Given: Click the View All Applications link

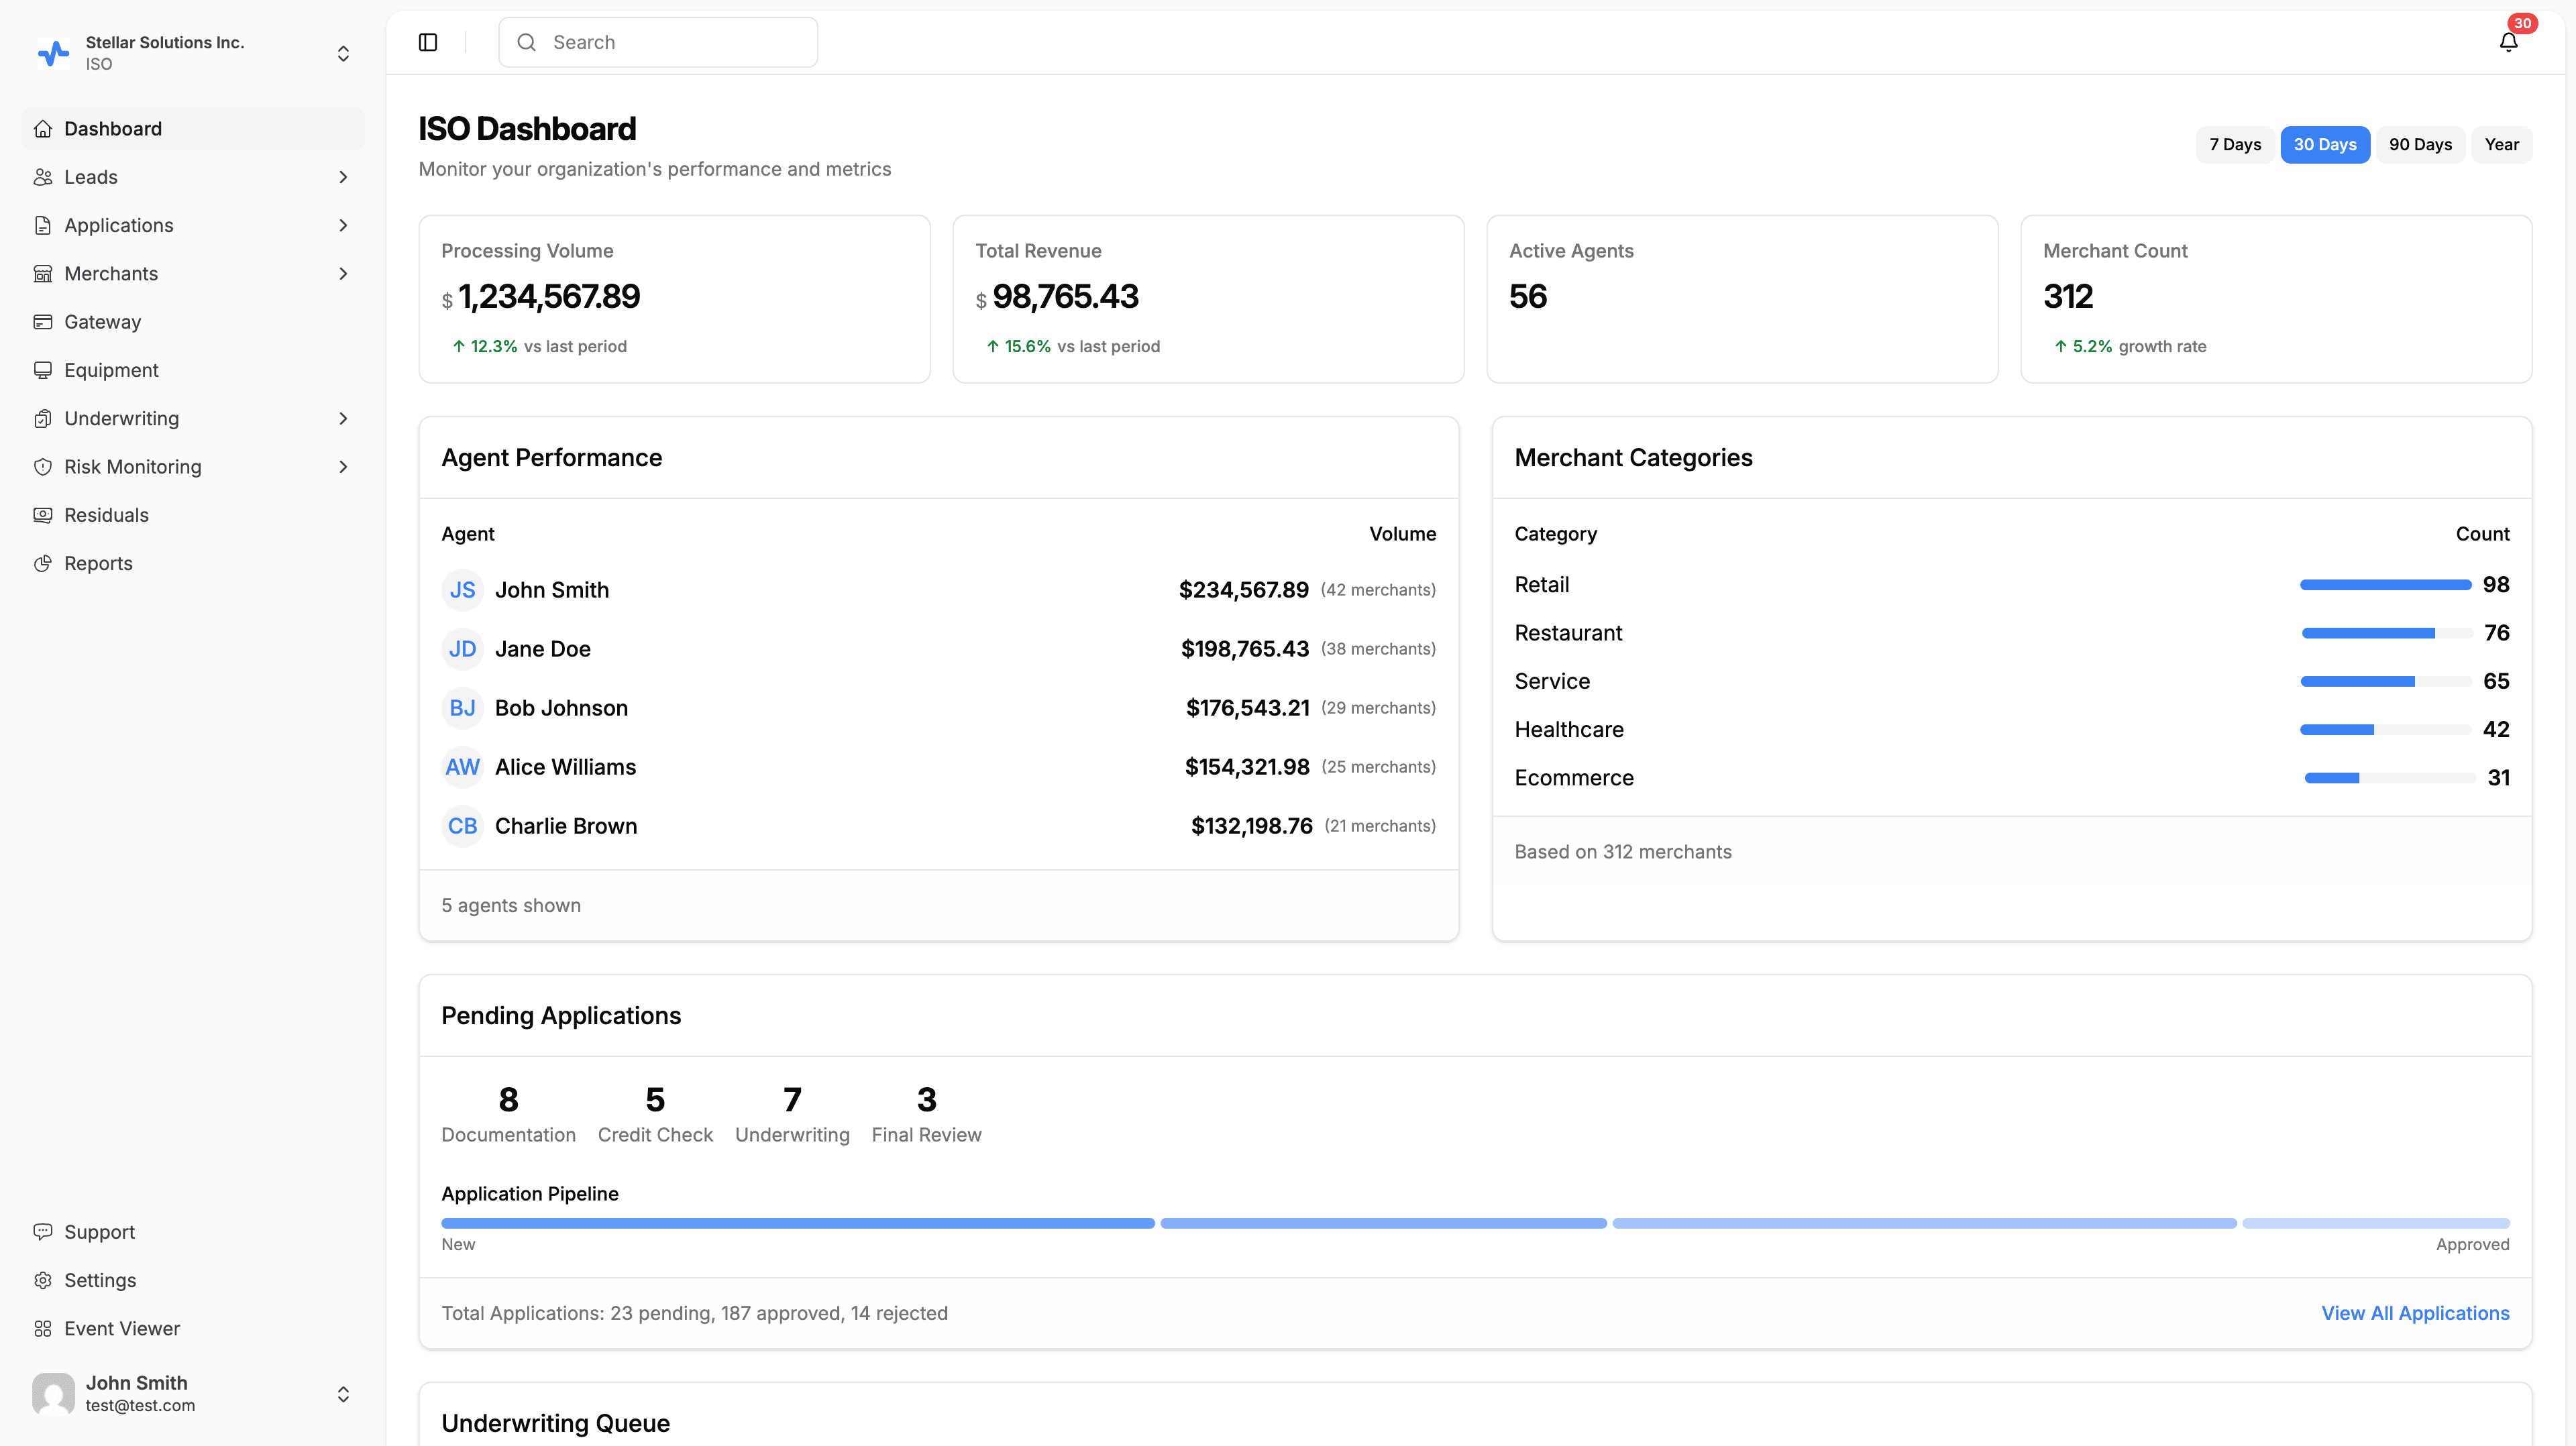Looking at the screenshot, I should click(x=2415, y=1313).
